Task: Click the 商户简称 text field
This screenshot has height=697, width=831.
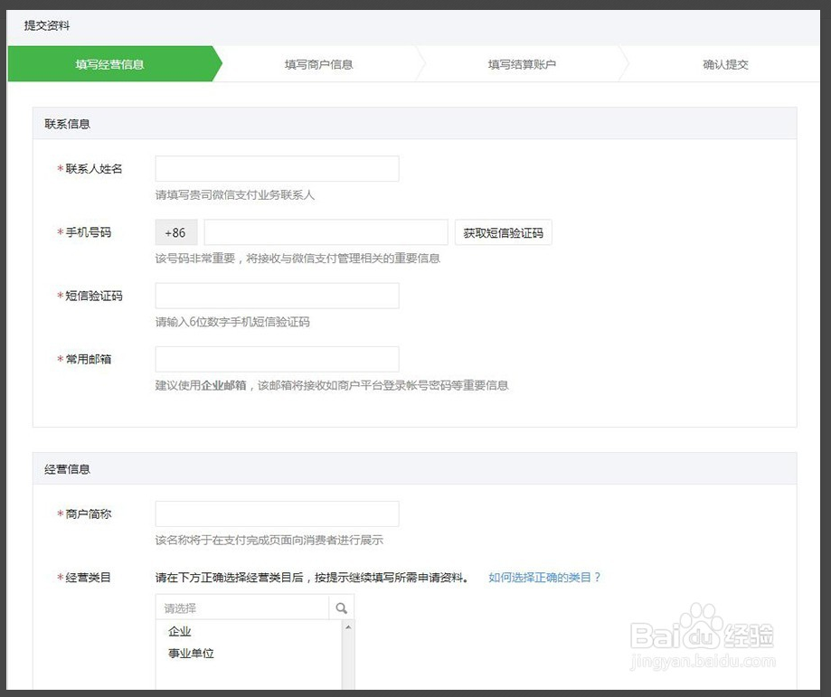Action: pyautogui.click(x=277, y=513)
